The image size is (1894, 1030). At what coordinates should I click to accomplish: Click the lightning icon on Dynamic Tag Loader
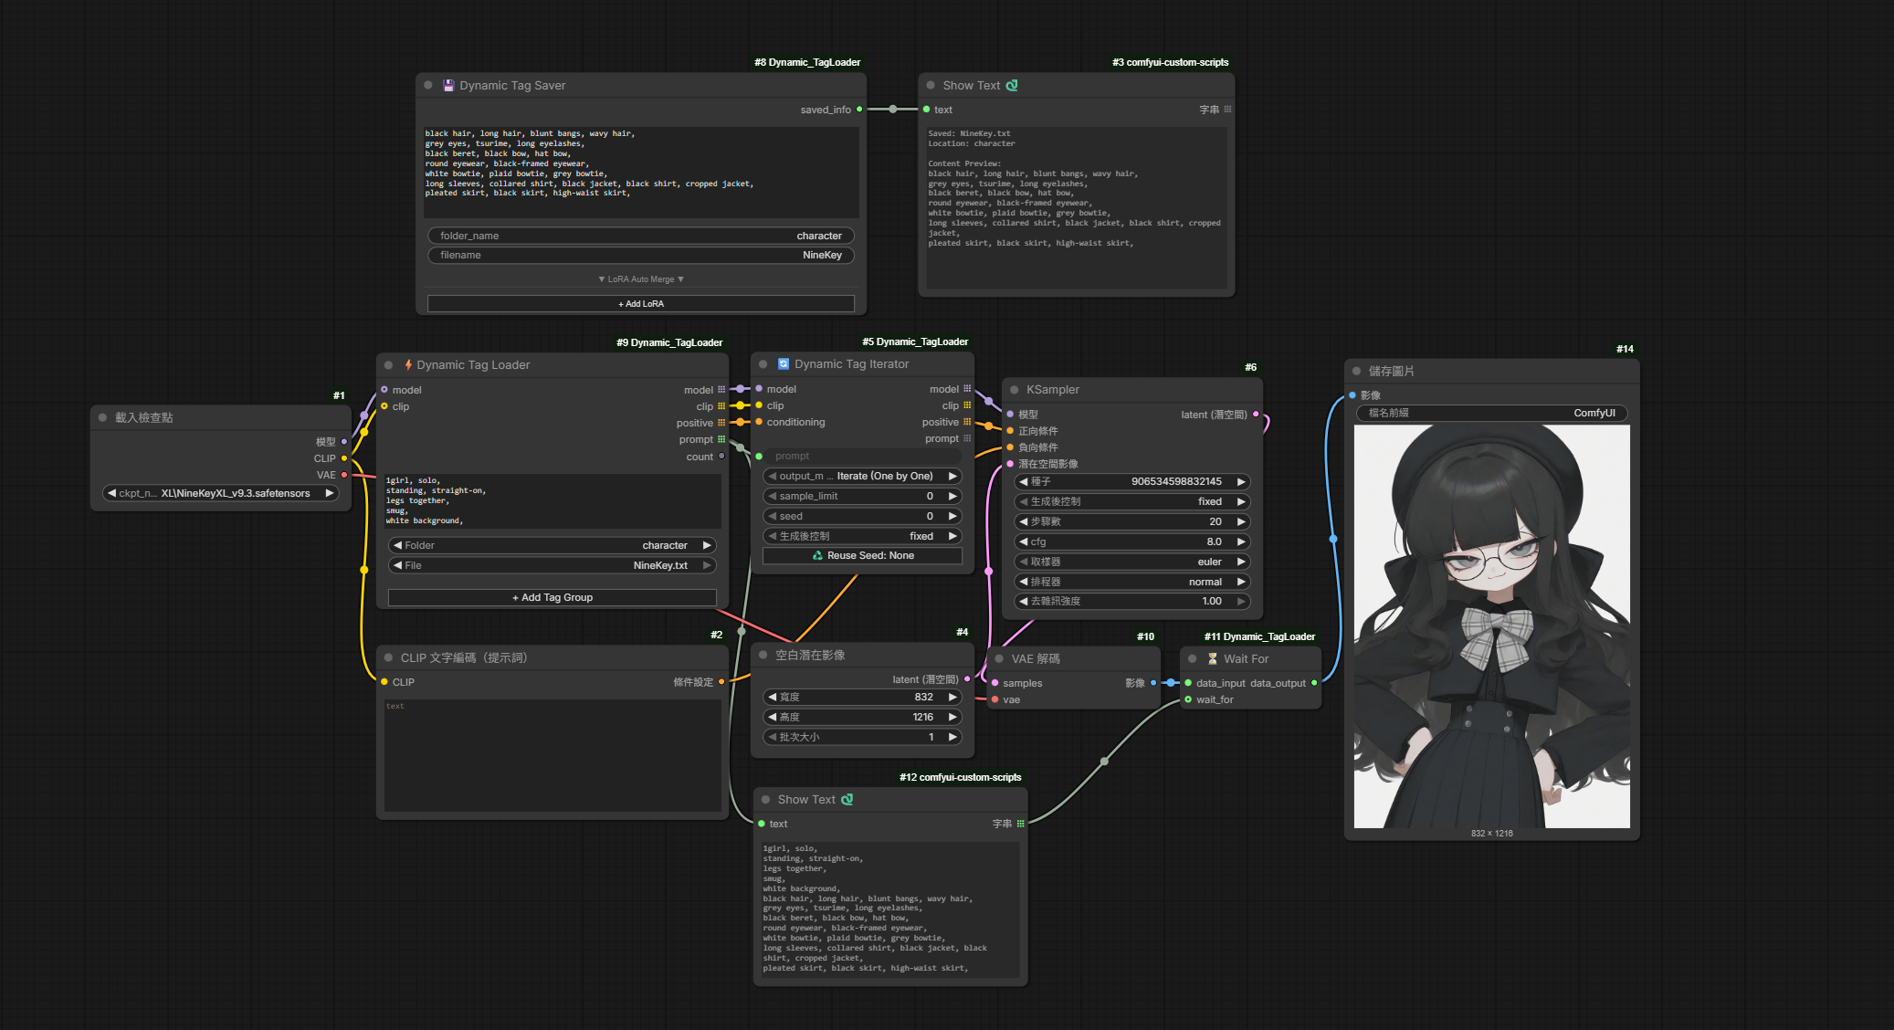408,365
